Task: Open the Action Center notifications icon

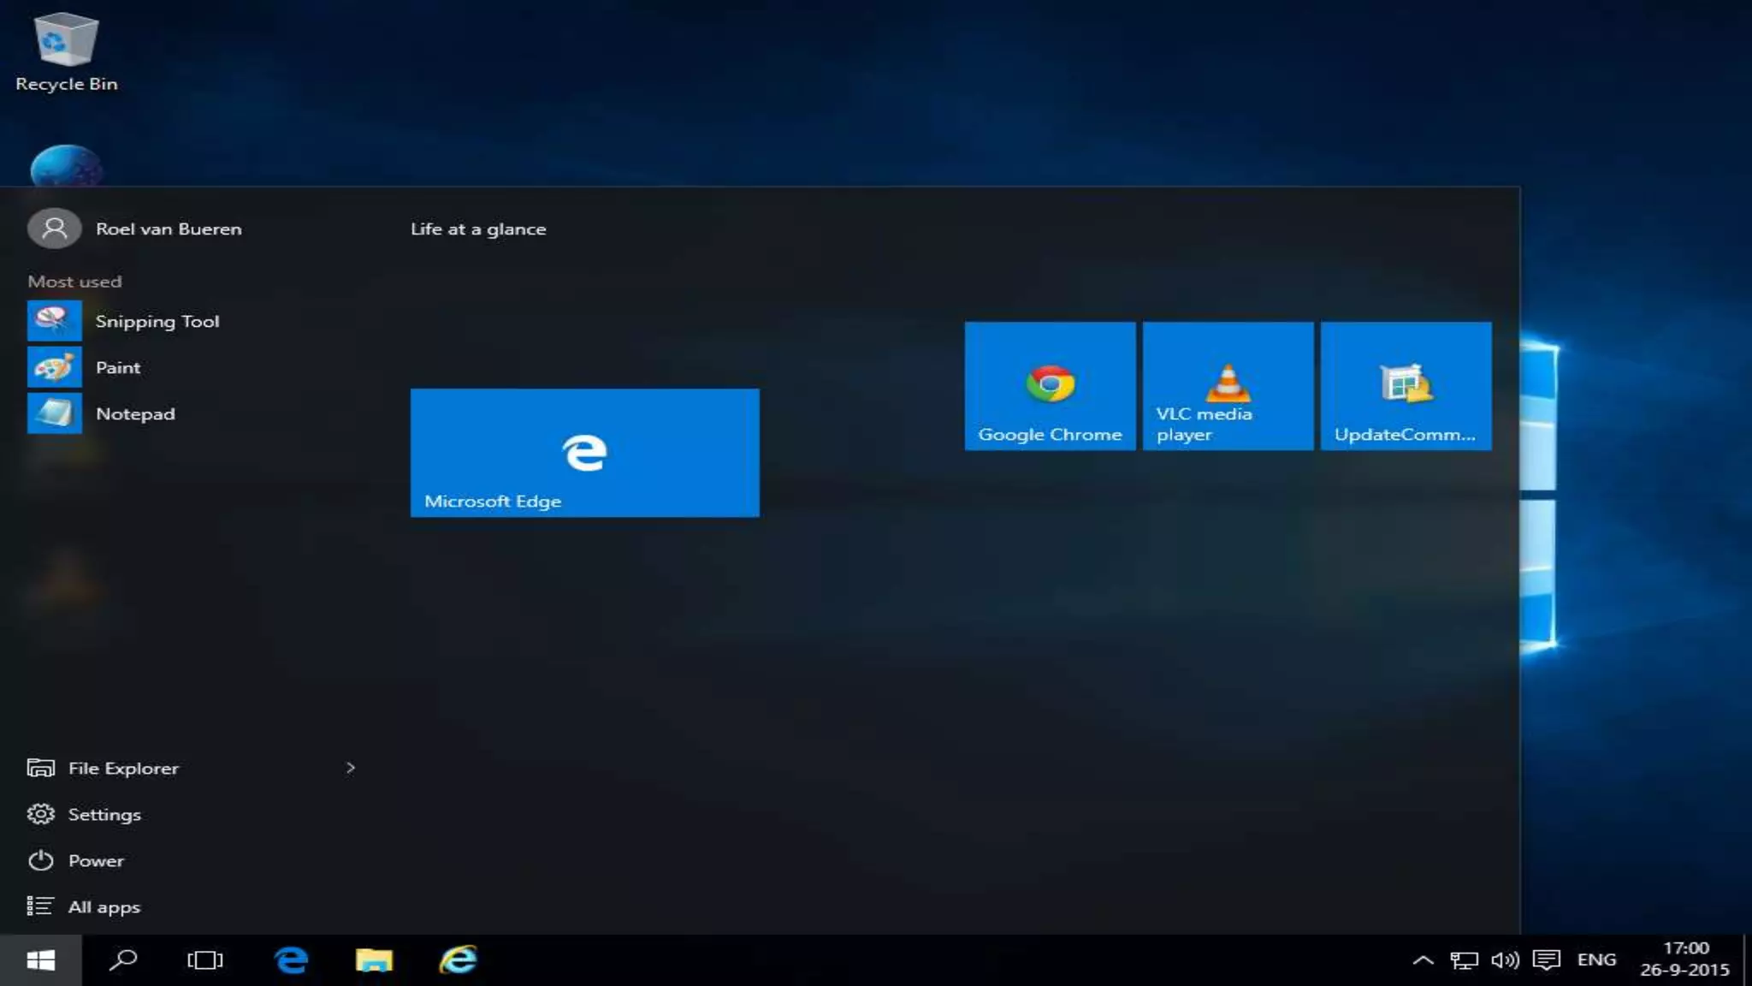Action: 1546,960
